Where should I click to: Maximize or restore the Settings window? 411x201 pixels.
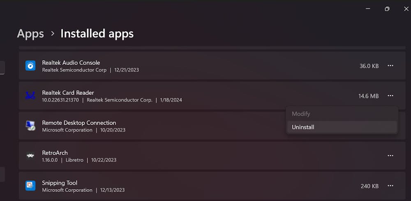tap(387, 9)
